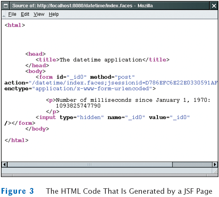Click the menu bar grip handle

click(4, 15)
